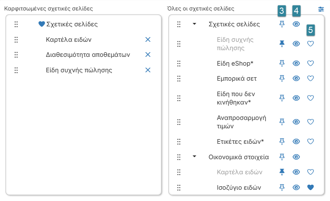Toggle visibility of Οικονομικά στοιχεία group
The image size is (330, 201).
tap(296, 157)
